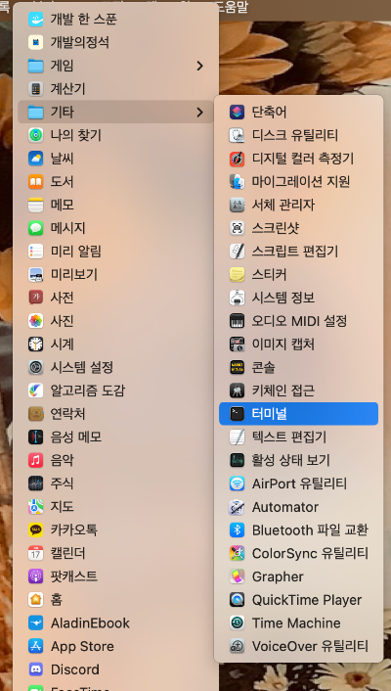
Task: Click the Bluetooth 파일 교환 icon
Action: point(237,530)
